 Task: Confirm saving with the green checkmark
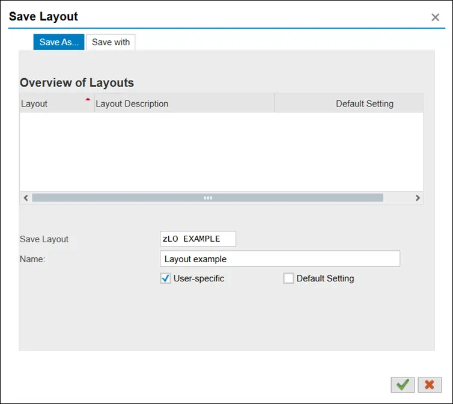pos(403,385)
